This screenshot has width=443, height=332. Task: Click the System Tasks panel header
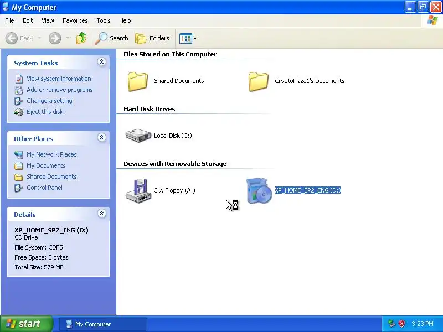[58, 63]
